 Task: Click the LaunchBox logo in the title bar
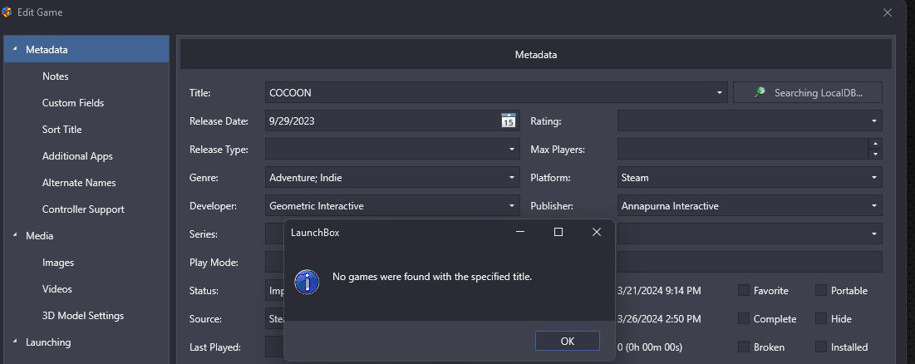7,12
